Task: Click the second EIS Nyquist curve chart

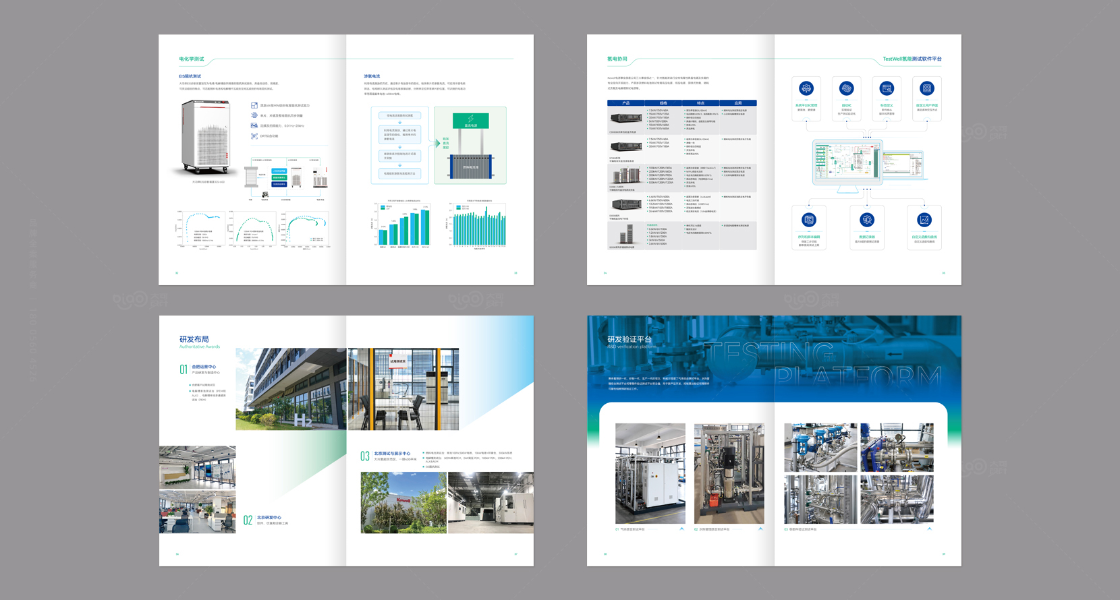Action: coord(253,230)
